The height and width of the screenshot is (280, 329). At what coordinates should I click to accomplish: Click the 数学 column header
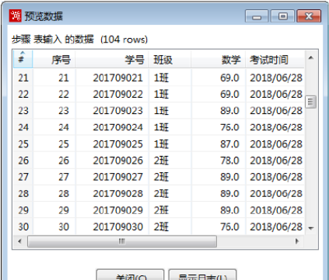219,60
